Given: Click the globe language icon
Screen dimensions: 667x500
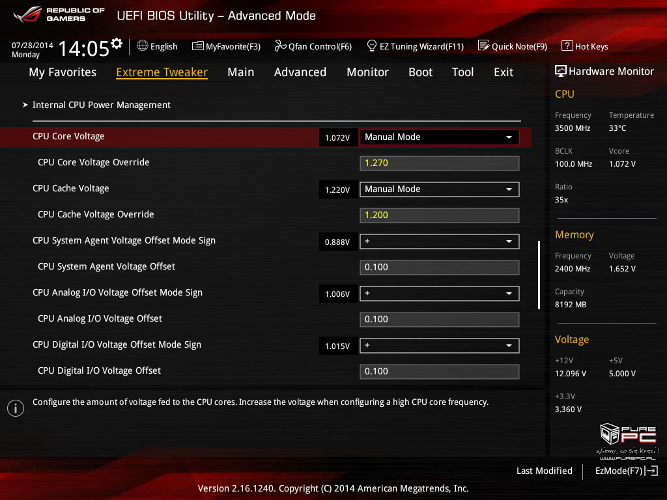Looking at the screenshot, I should pos(143,46).
